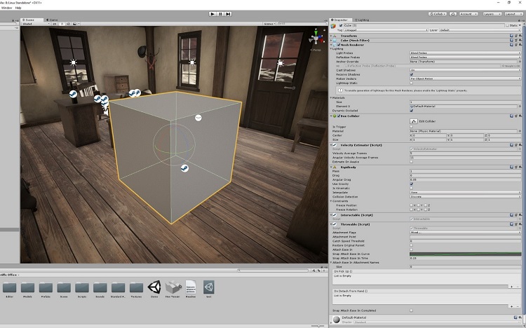Viewport: 526px width, 328px height.
Task: Open the Editor folder in Project
Action: pos(9,287)
